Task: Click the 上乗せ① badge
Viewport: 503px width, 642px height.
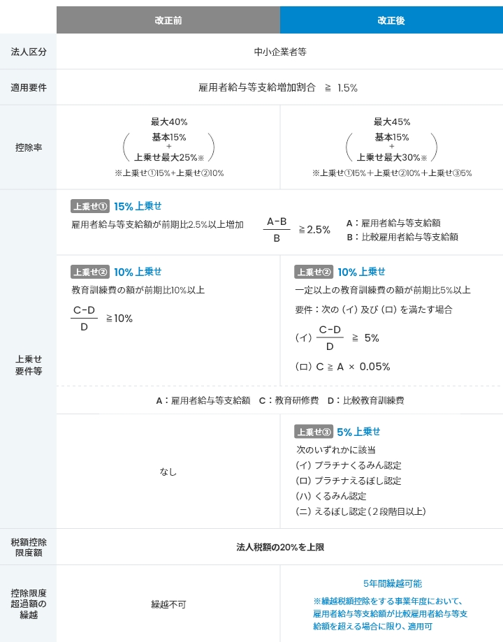Action: point(89,206)
